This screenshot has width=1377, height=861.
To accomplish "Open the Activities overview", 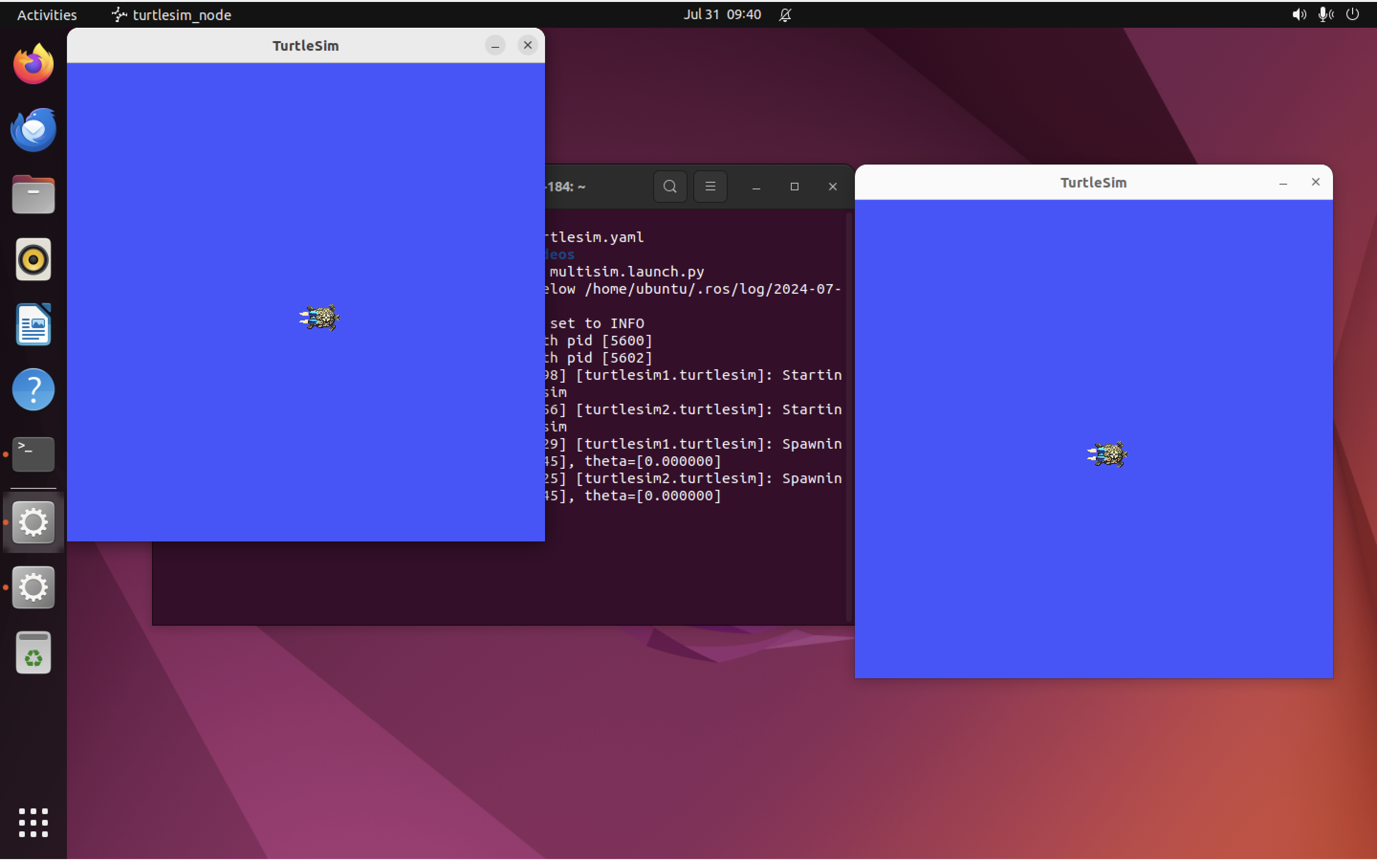I will pos(46,15).
